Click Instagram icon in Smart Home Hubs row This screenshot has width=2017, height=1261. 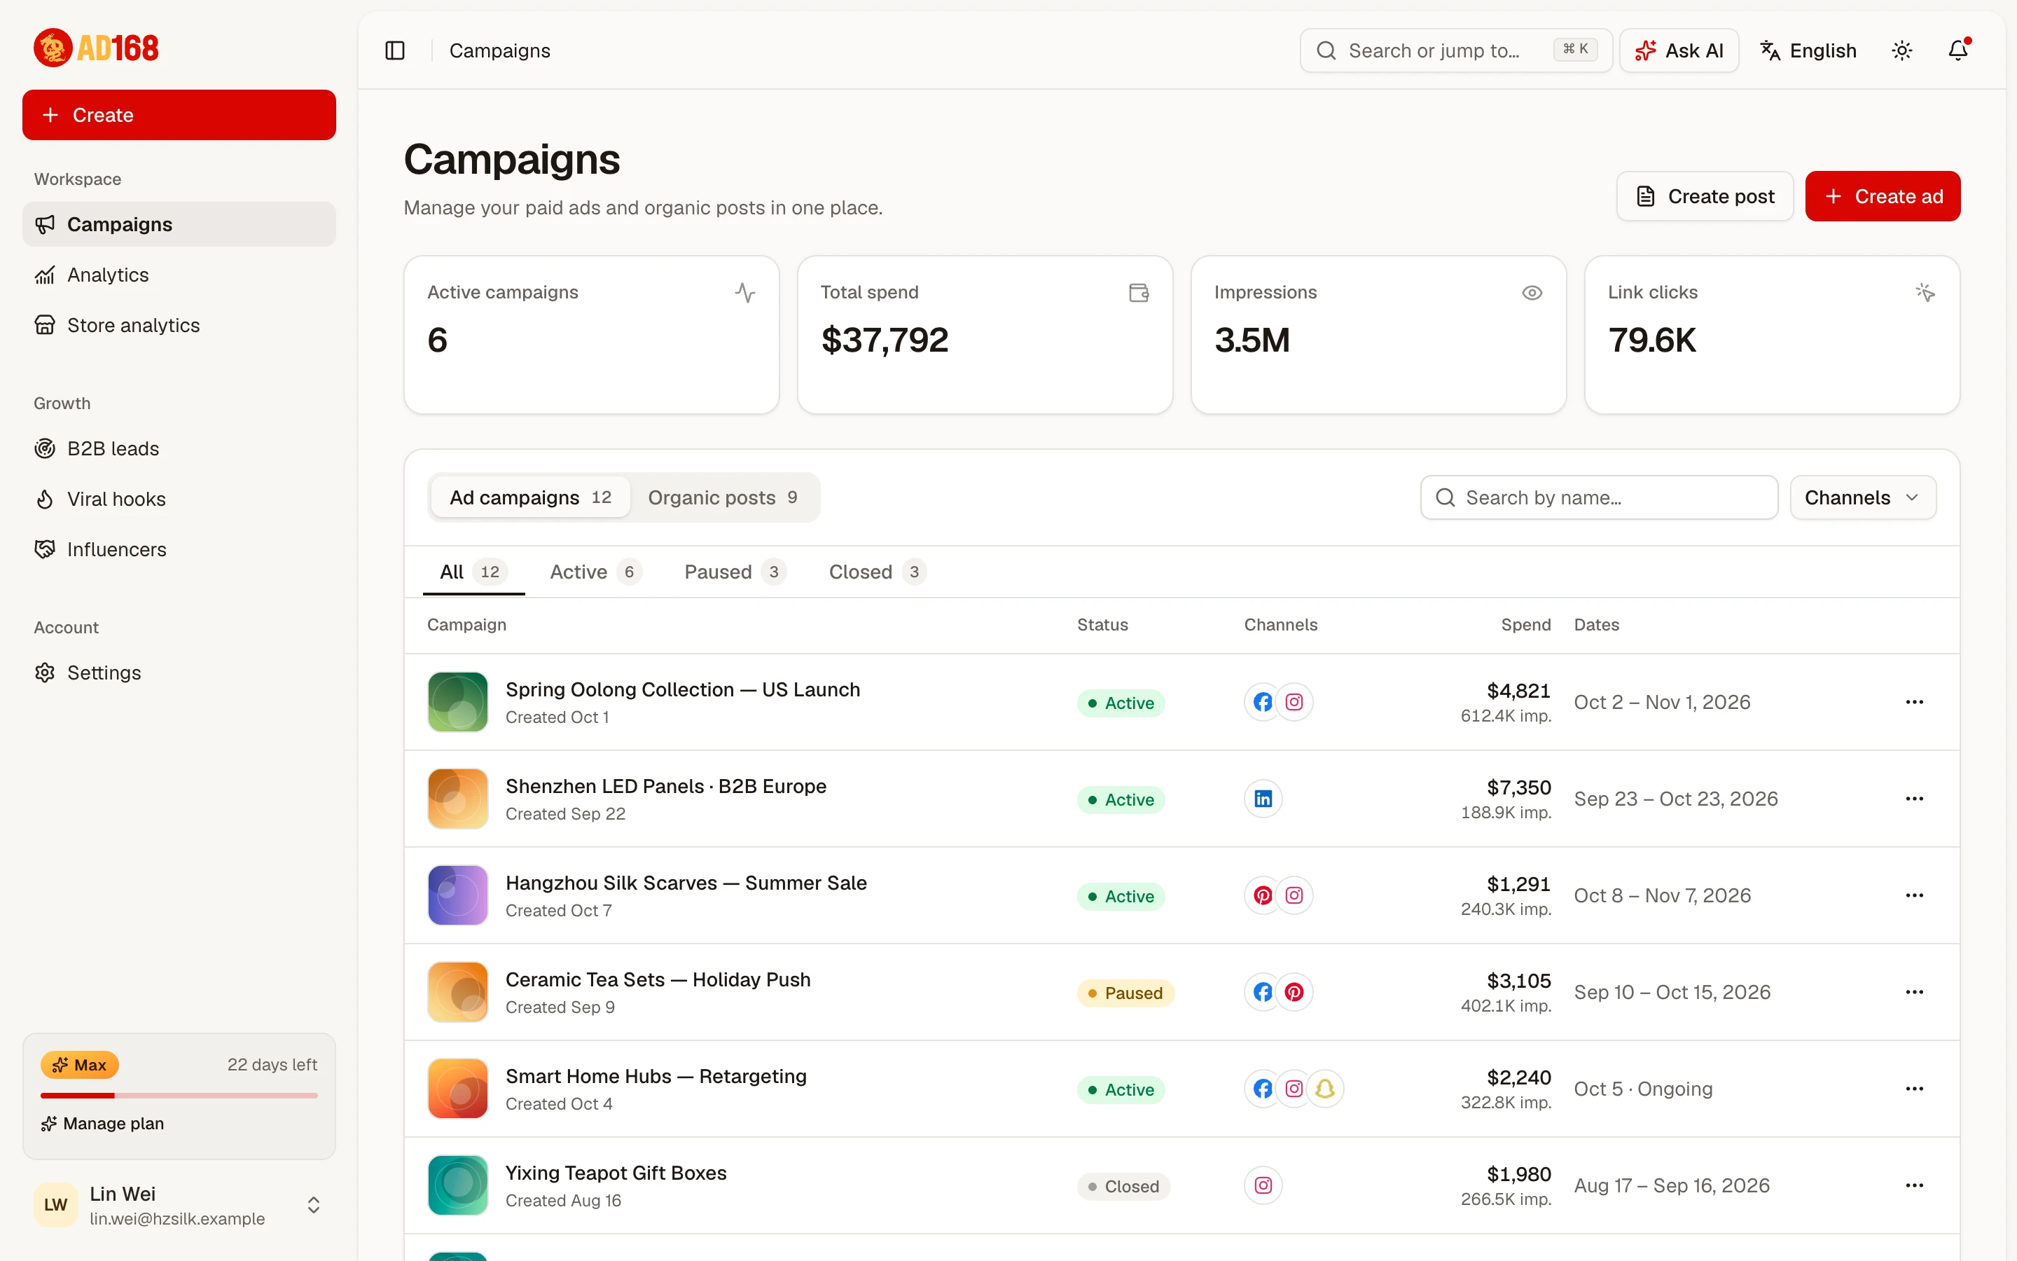point(1294,1089)
